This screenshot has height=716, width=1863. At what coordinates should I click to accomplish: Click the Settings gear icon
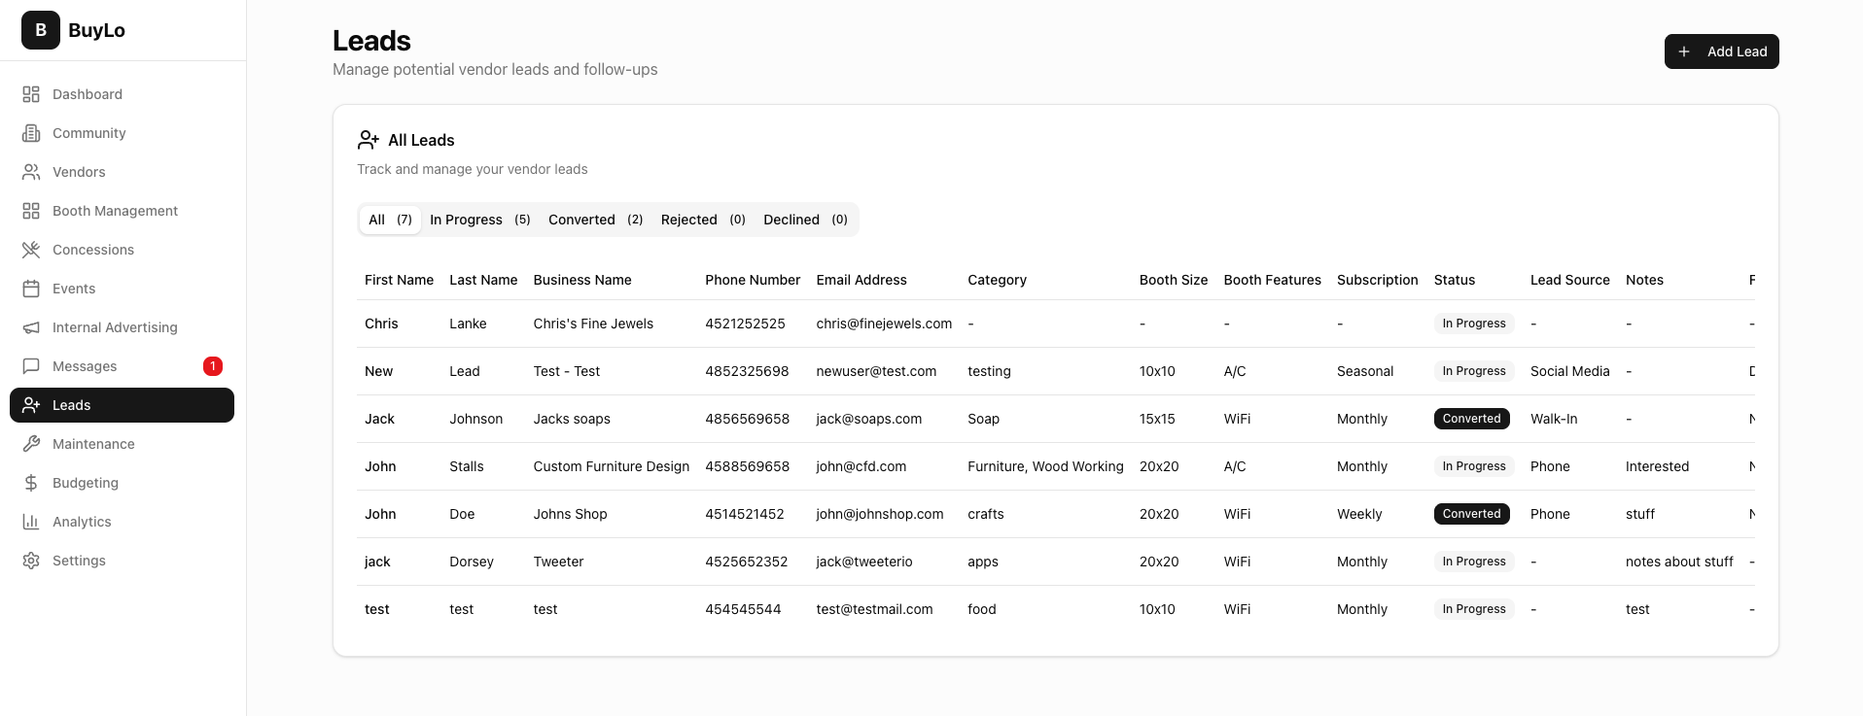(x=31, y=561)
